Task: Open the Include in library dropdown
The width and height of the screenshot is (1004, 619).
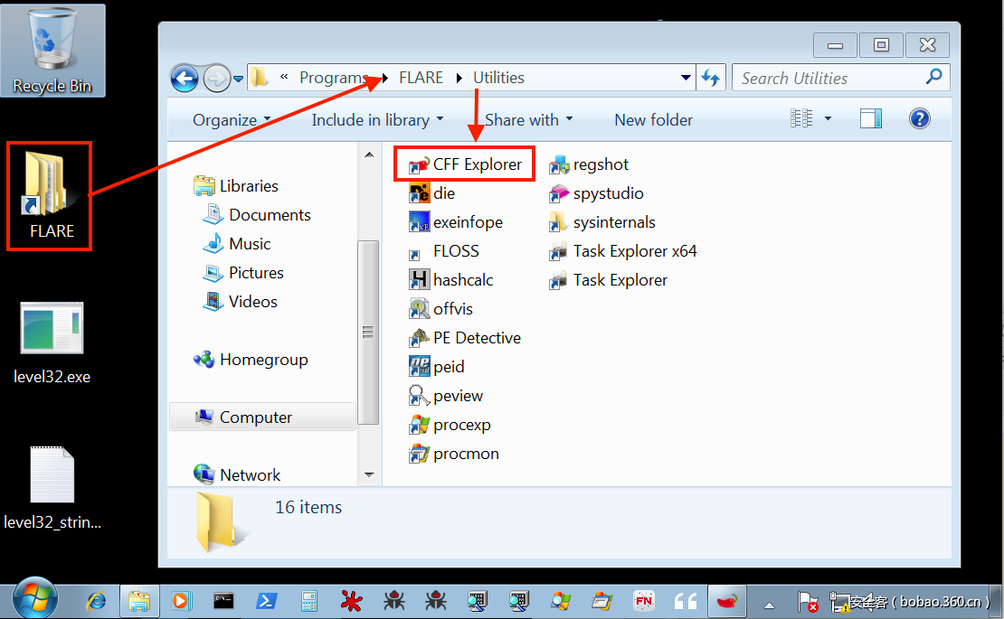Action: click(x=377, y=120)
